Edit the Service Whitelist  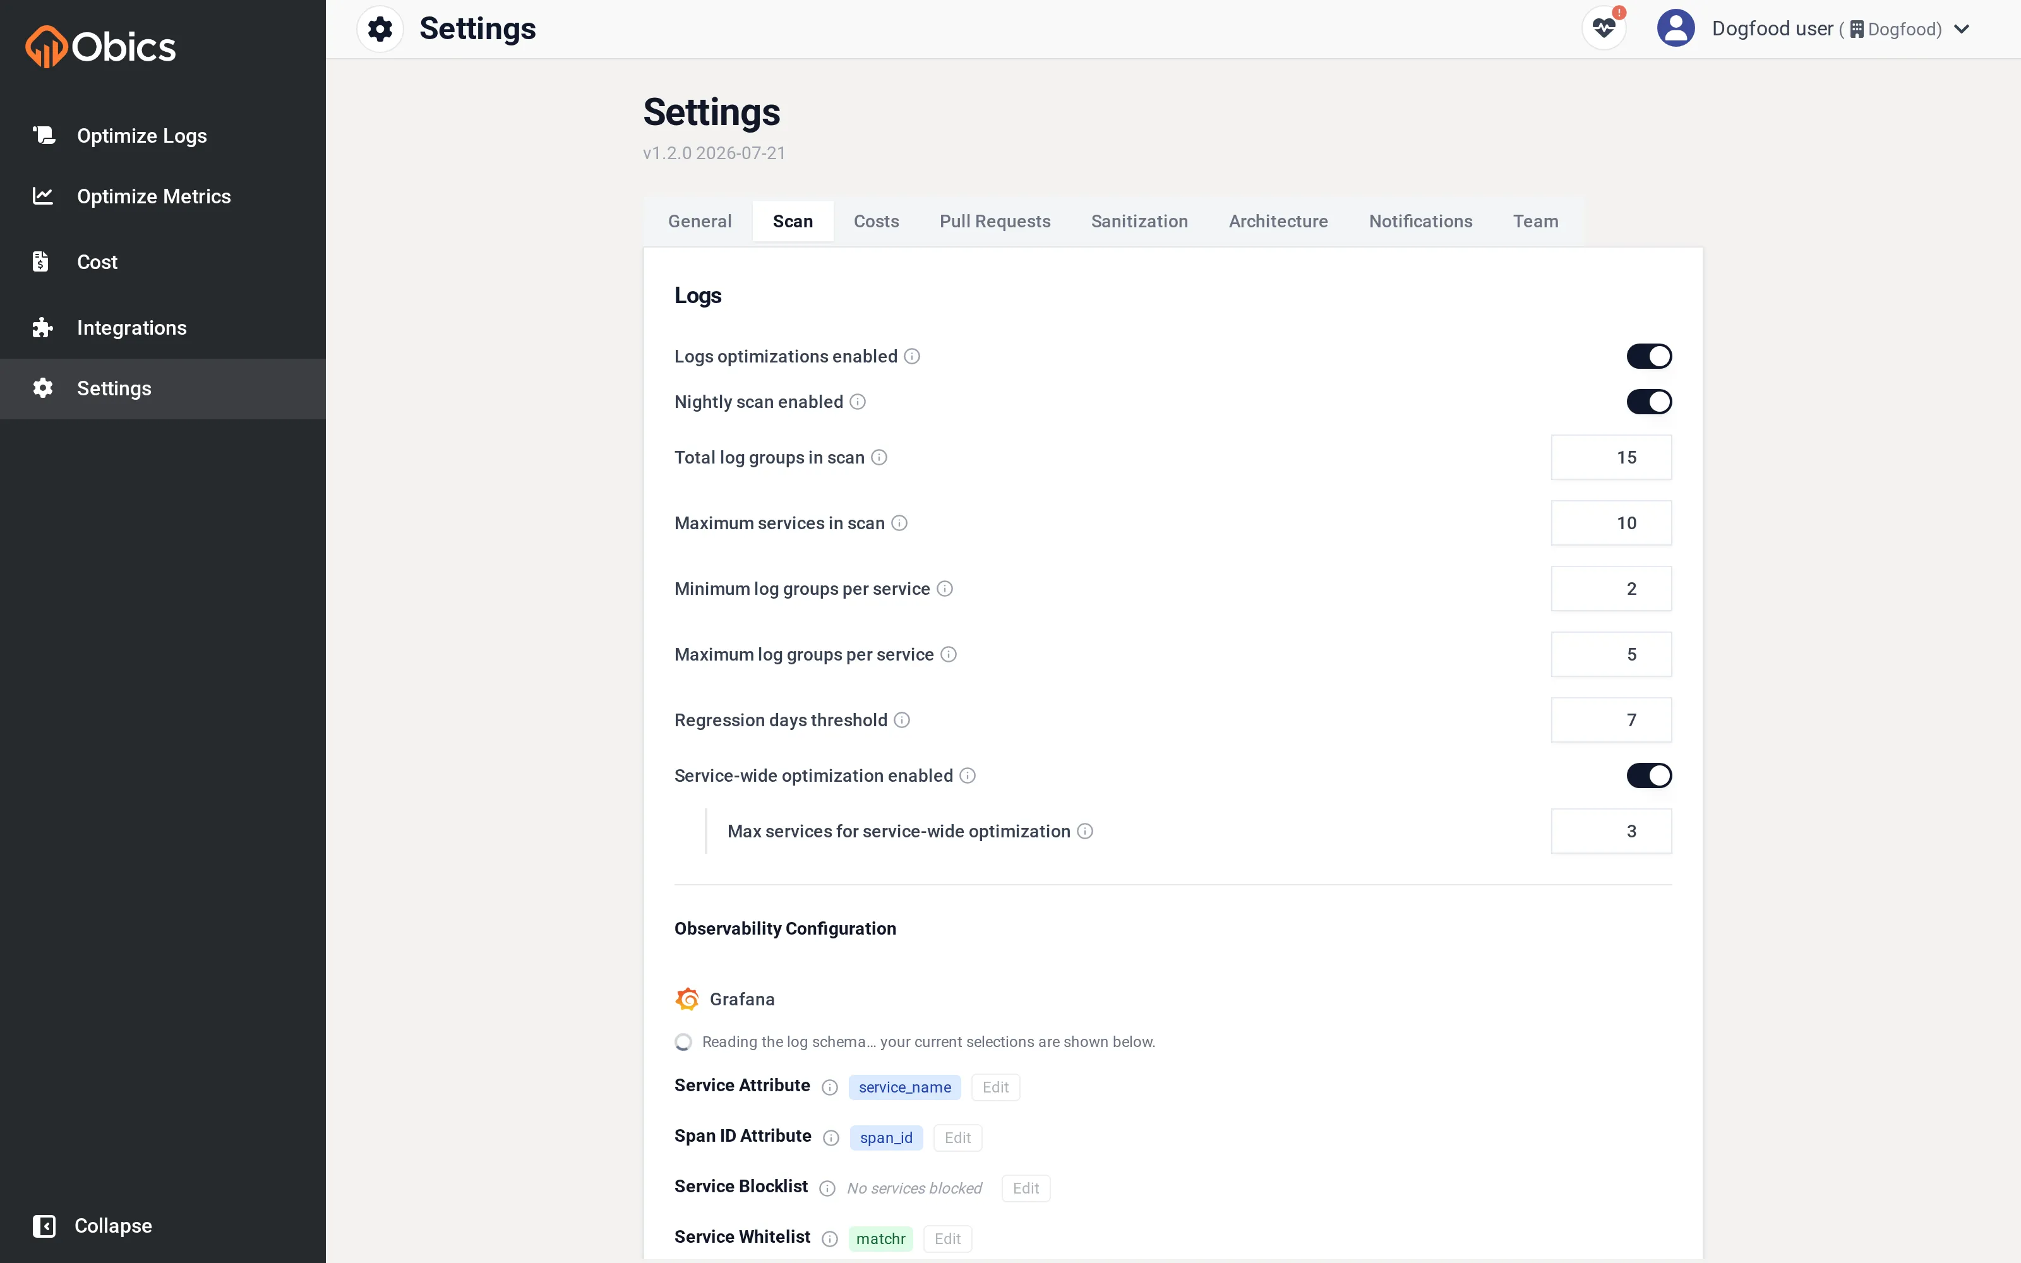pyautogui.click(x=947, y=1239)
